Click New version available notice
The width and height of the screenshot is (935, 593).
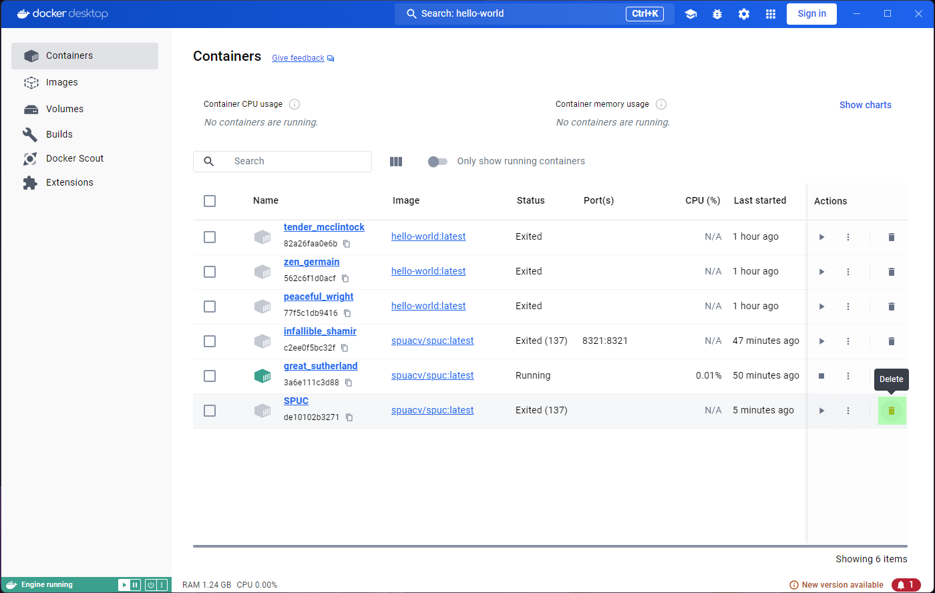pyautogui.click(x=837, y=585)
